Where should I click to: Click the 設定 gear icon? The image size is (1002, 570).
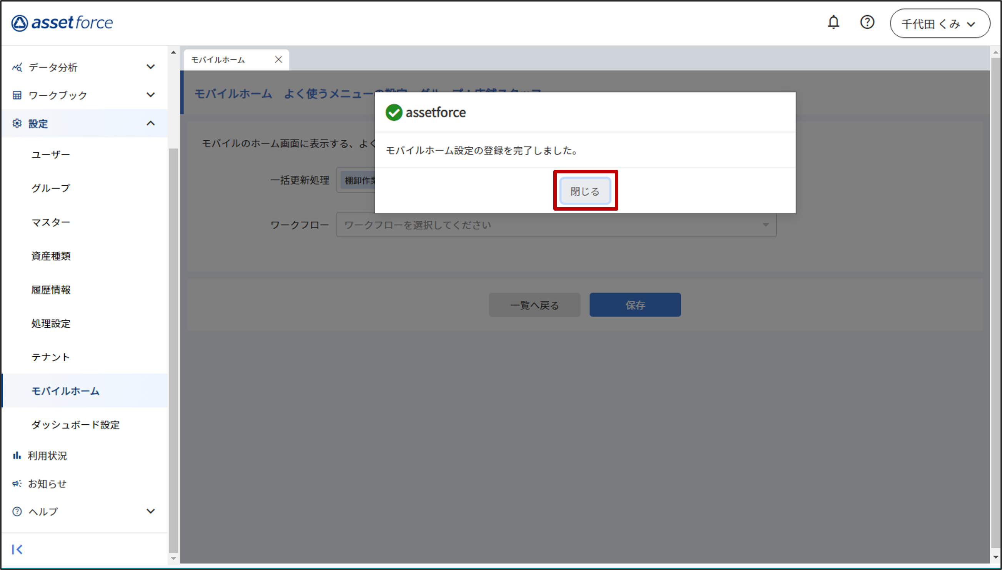tap(17, 123)
